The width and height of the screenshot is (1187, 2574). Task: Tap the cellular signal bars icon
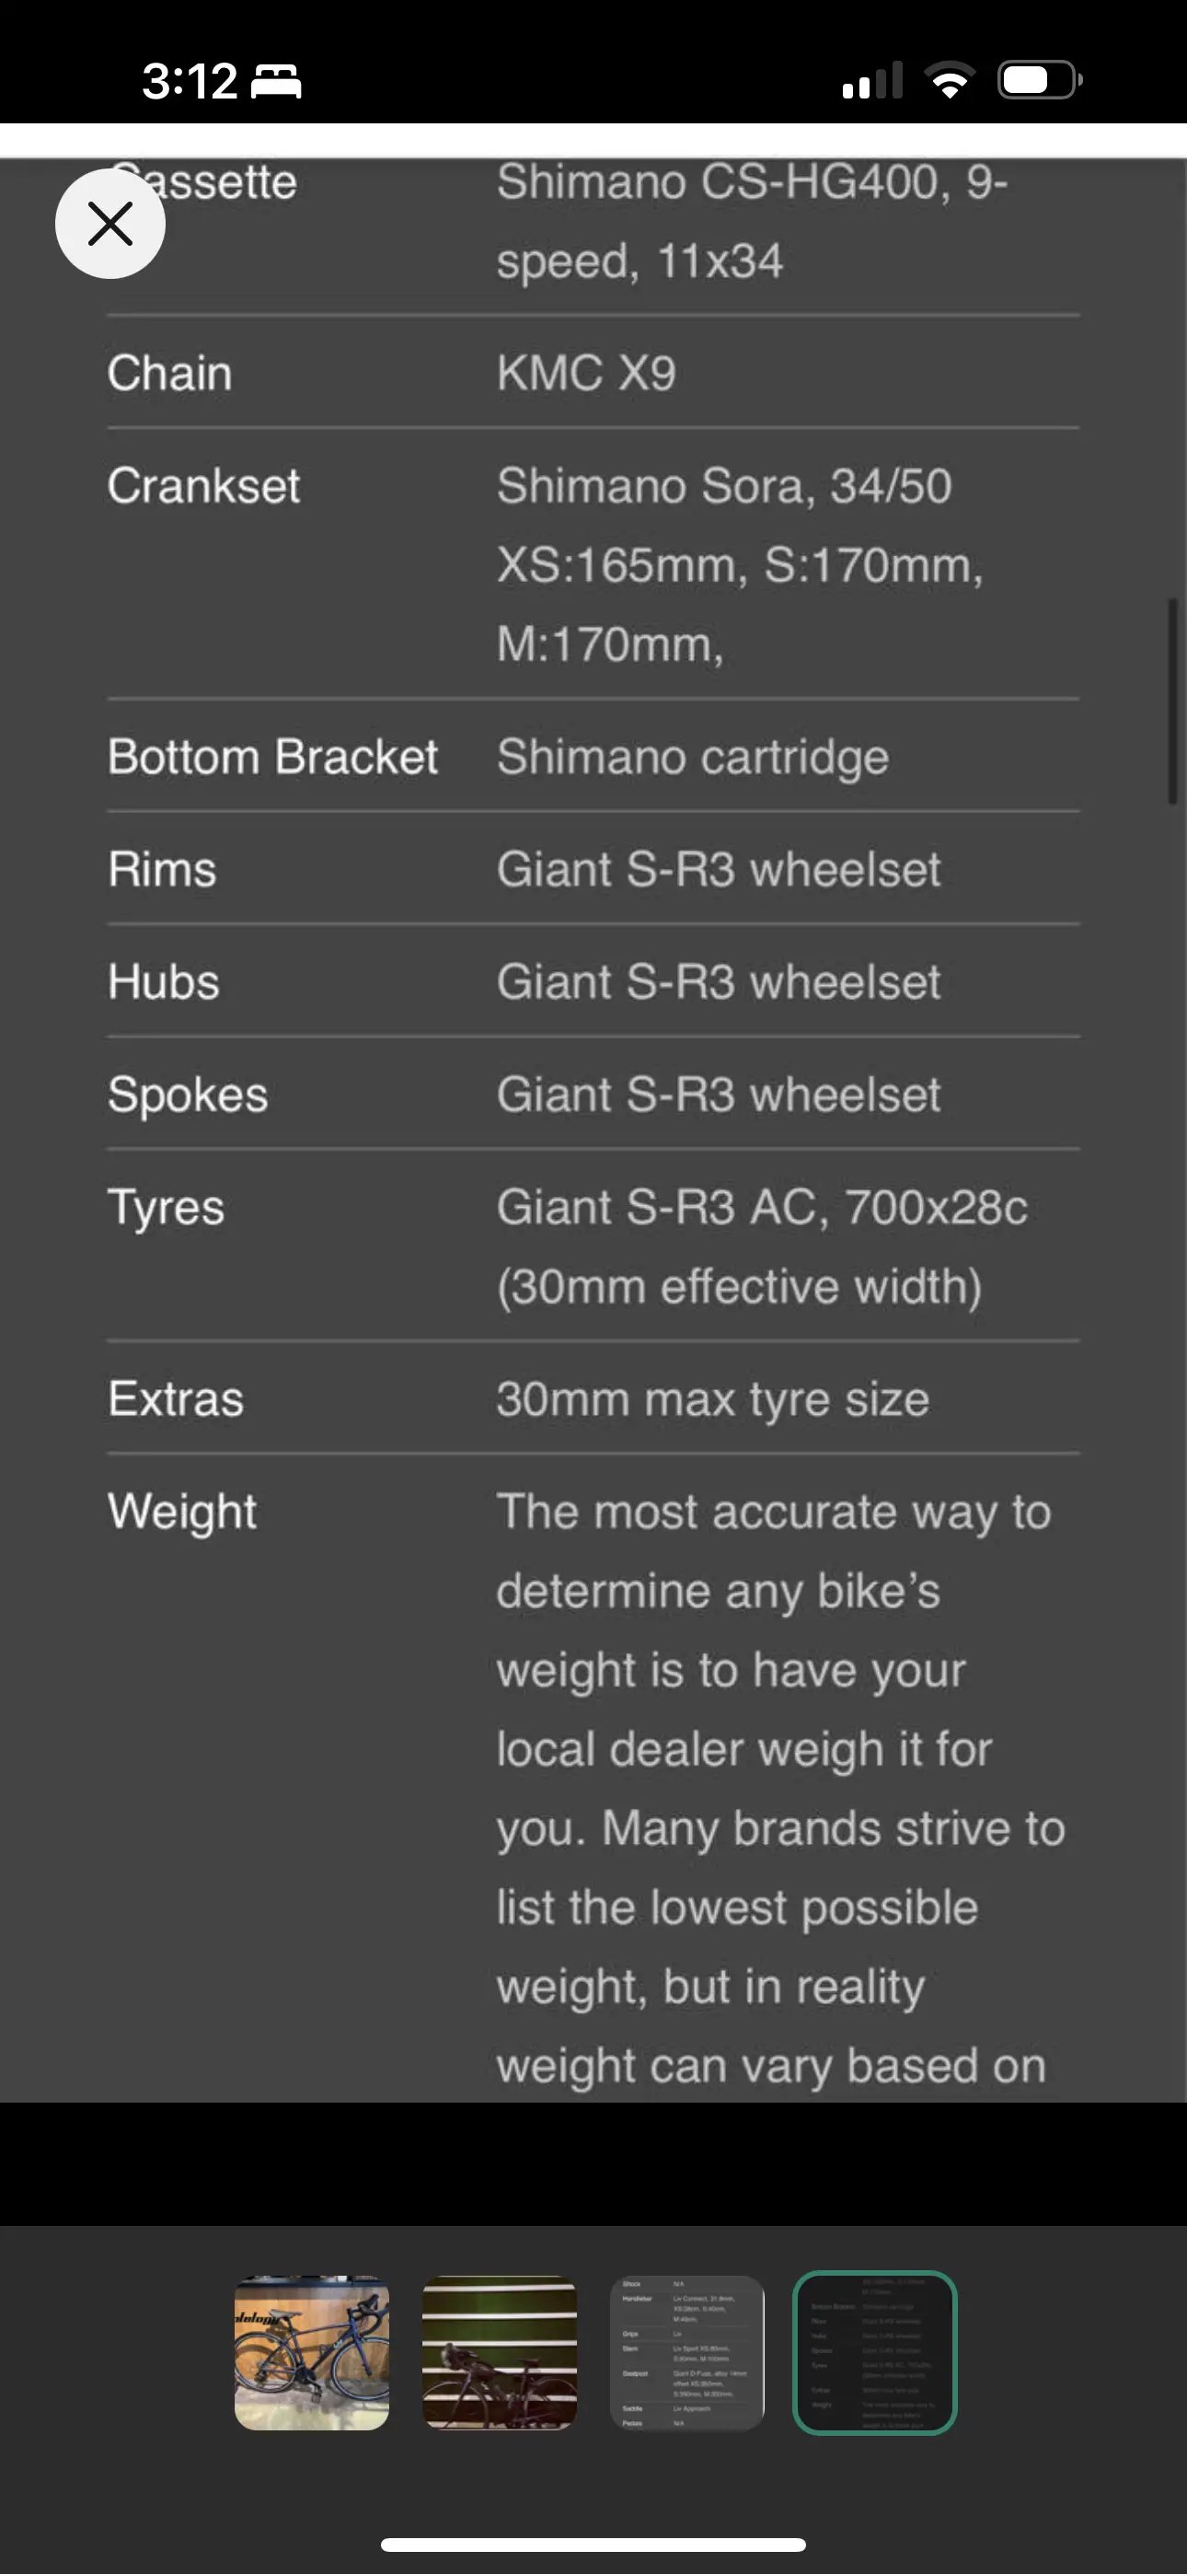pos(872,81)
